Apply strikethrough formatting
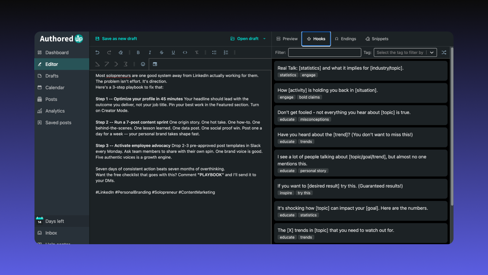488x275 pixels. 161,52
